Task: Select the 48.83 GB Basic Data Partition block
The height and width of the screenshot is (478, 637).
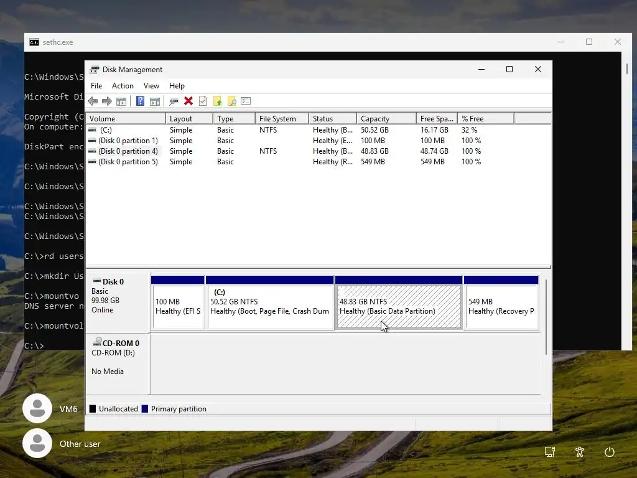Action: coord(399,303)
